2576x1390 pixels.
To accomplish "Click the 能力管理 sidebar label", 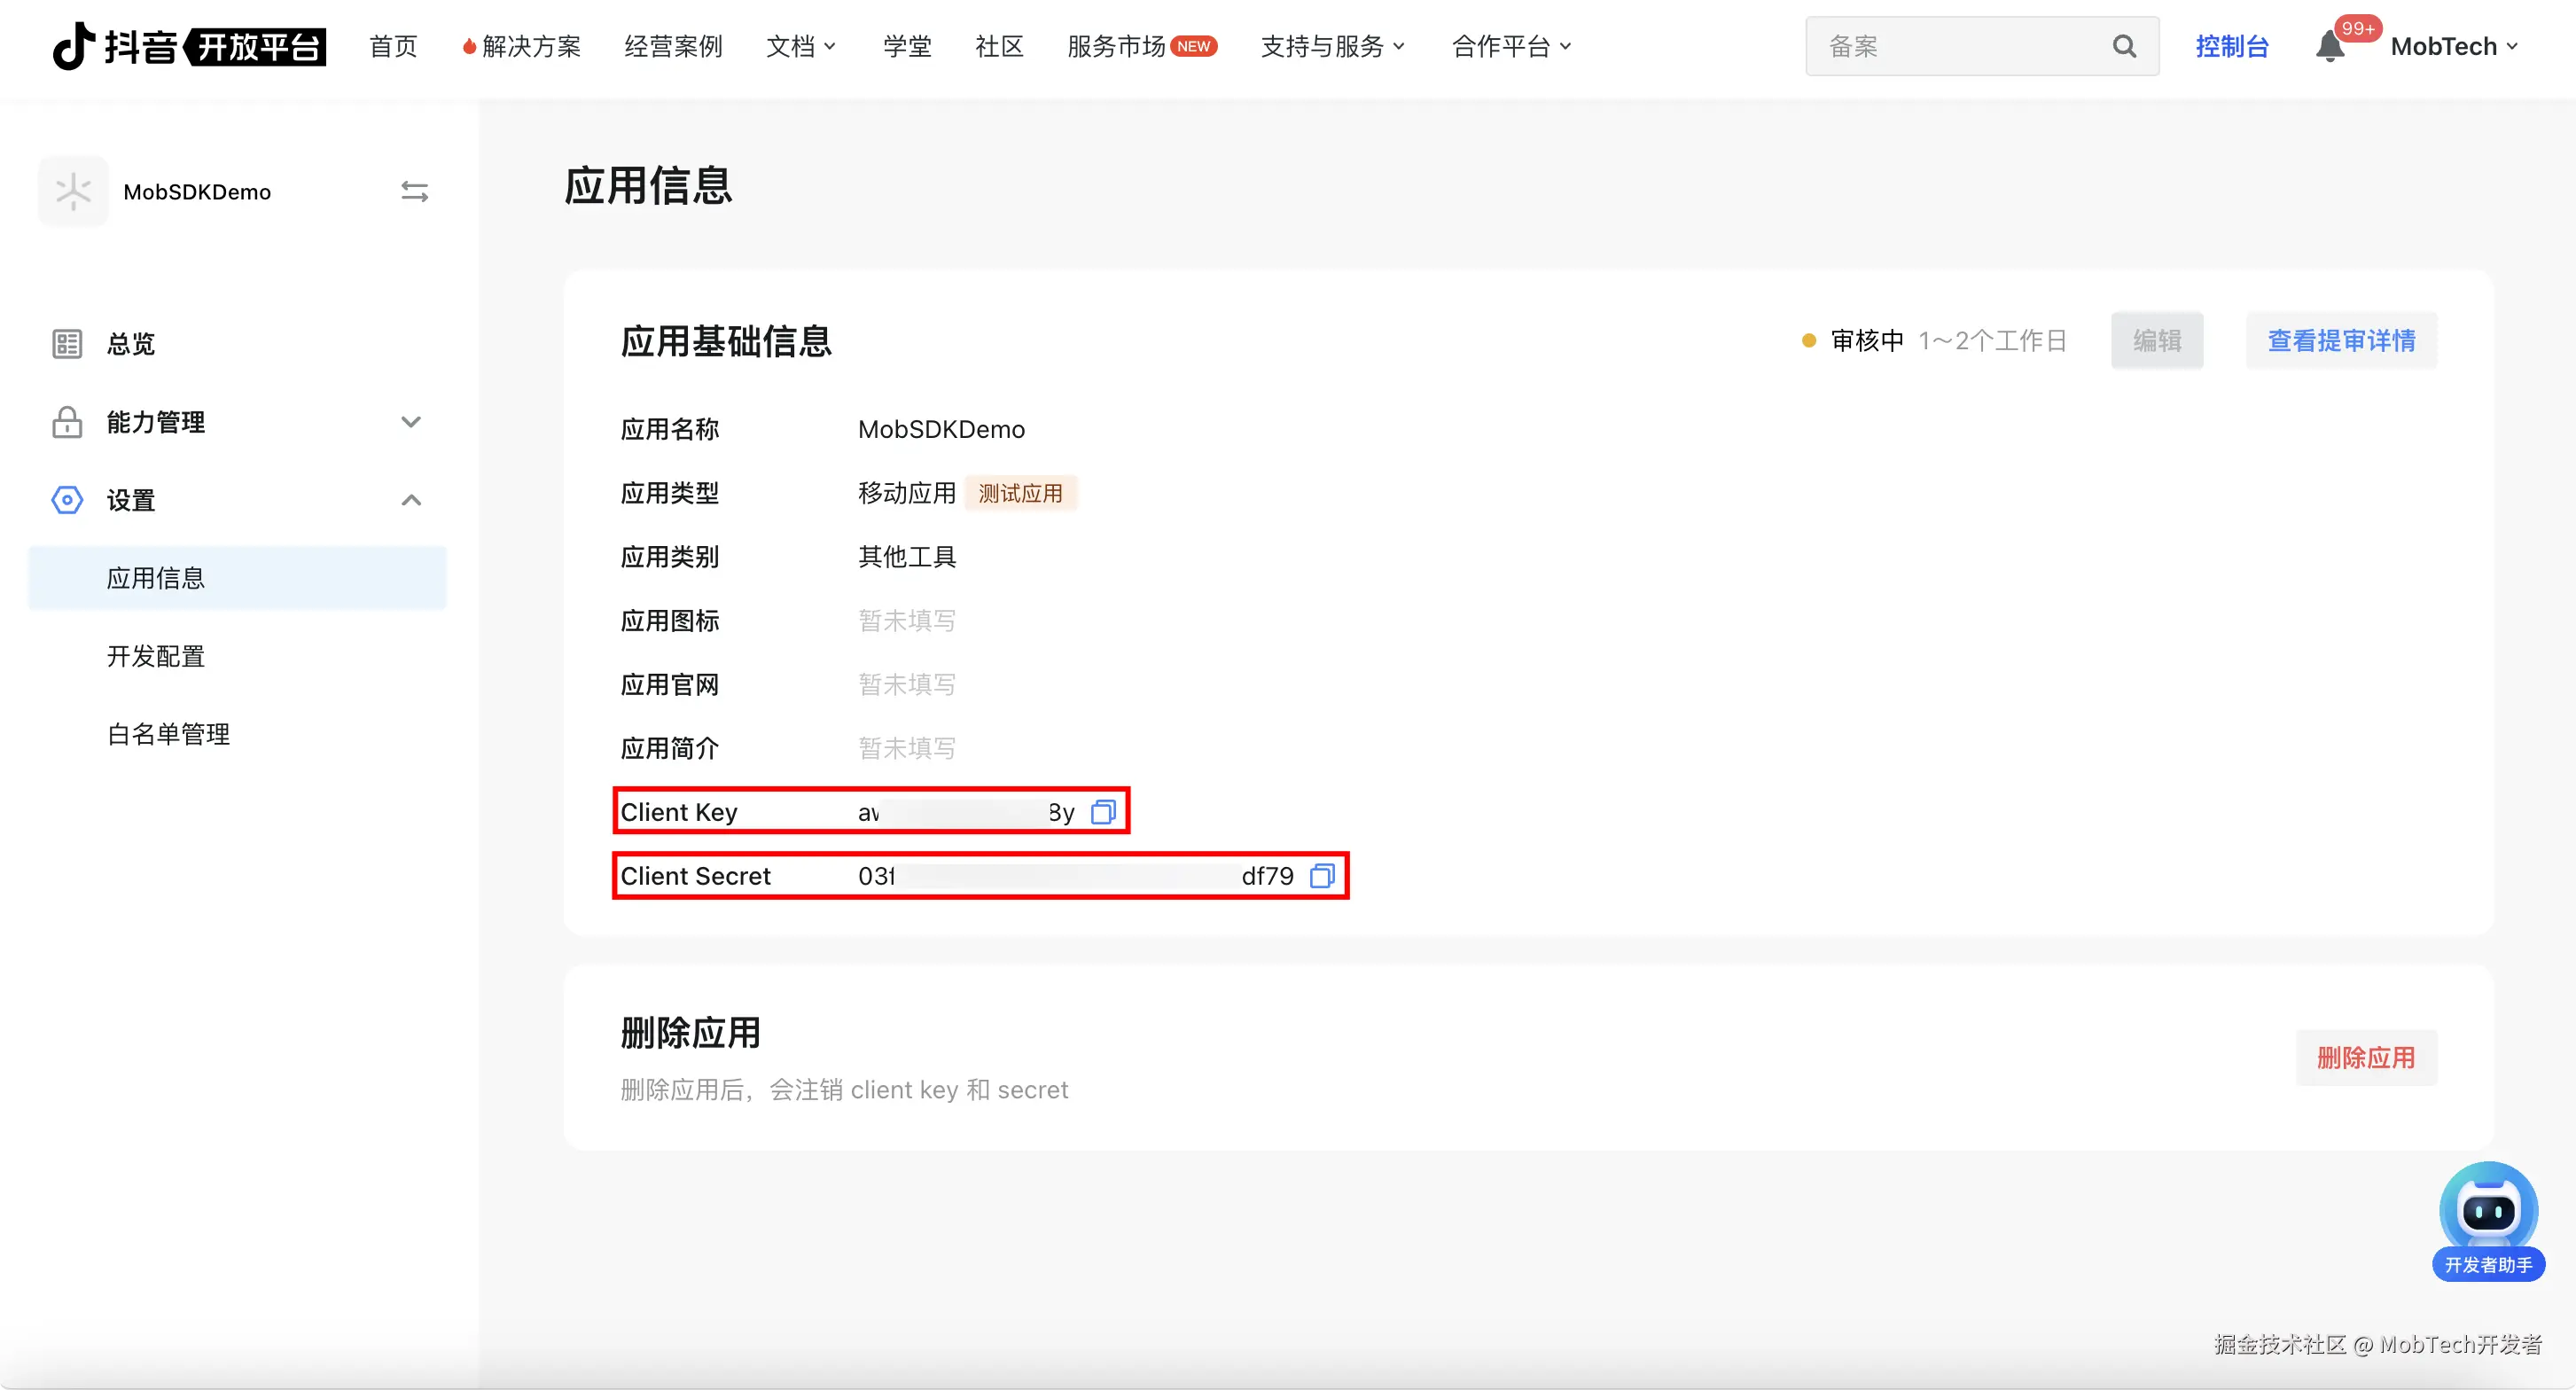I will coord(156,422).
